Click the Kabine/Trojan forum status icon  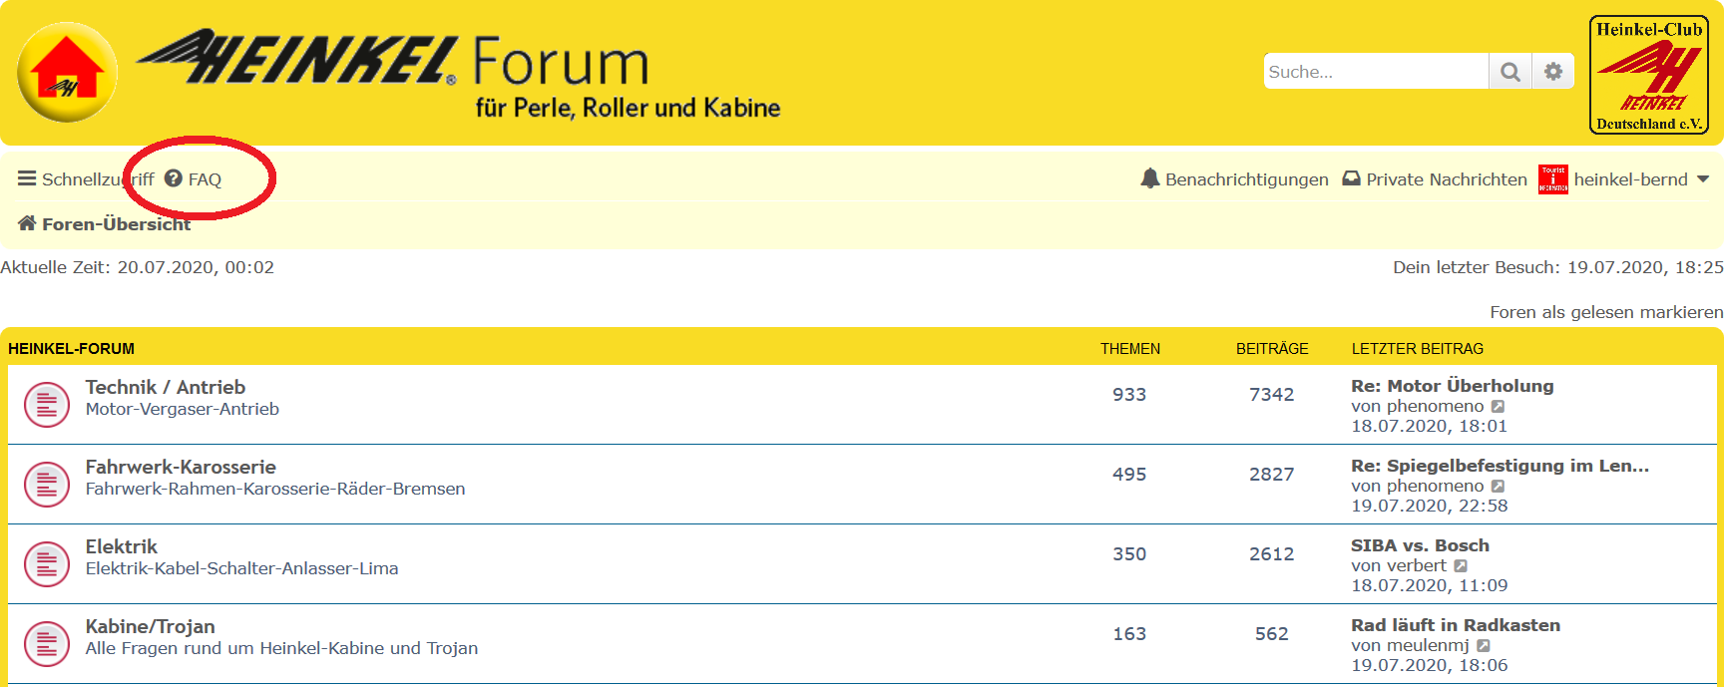click(47, 644)
